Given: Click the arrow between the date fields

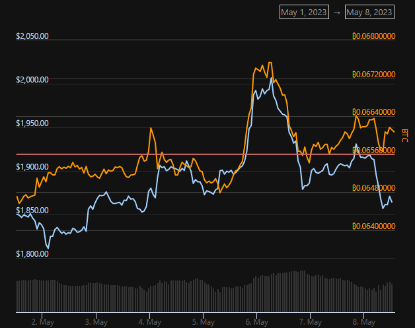Looking at the screenshot, I should [337, 12].
